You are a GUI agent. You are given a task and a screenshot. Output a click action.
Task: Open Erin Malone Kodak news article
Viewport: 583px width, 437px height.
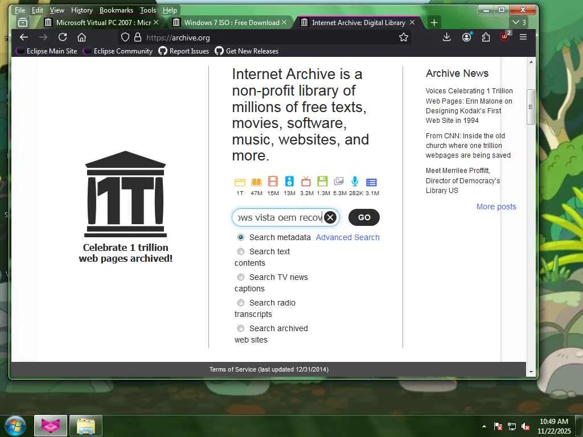(x=469, y=105)
